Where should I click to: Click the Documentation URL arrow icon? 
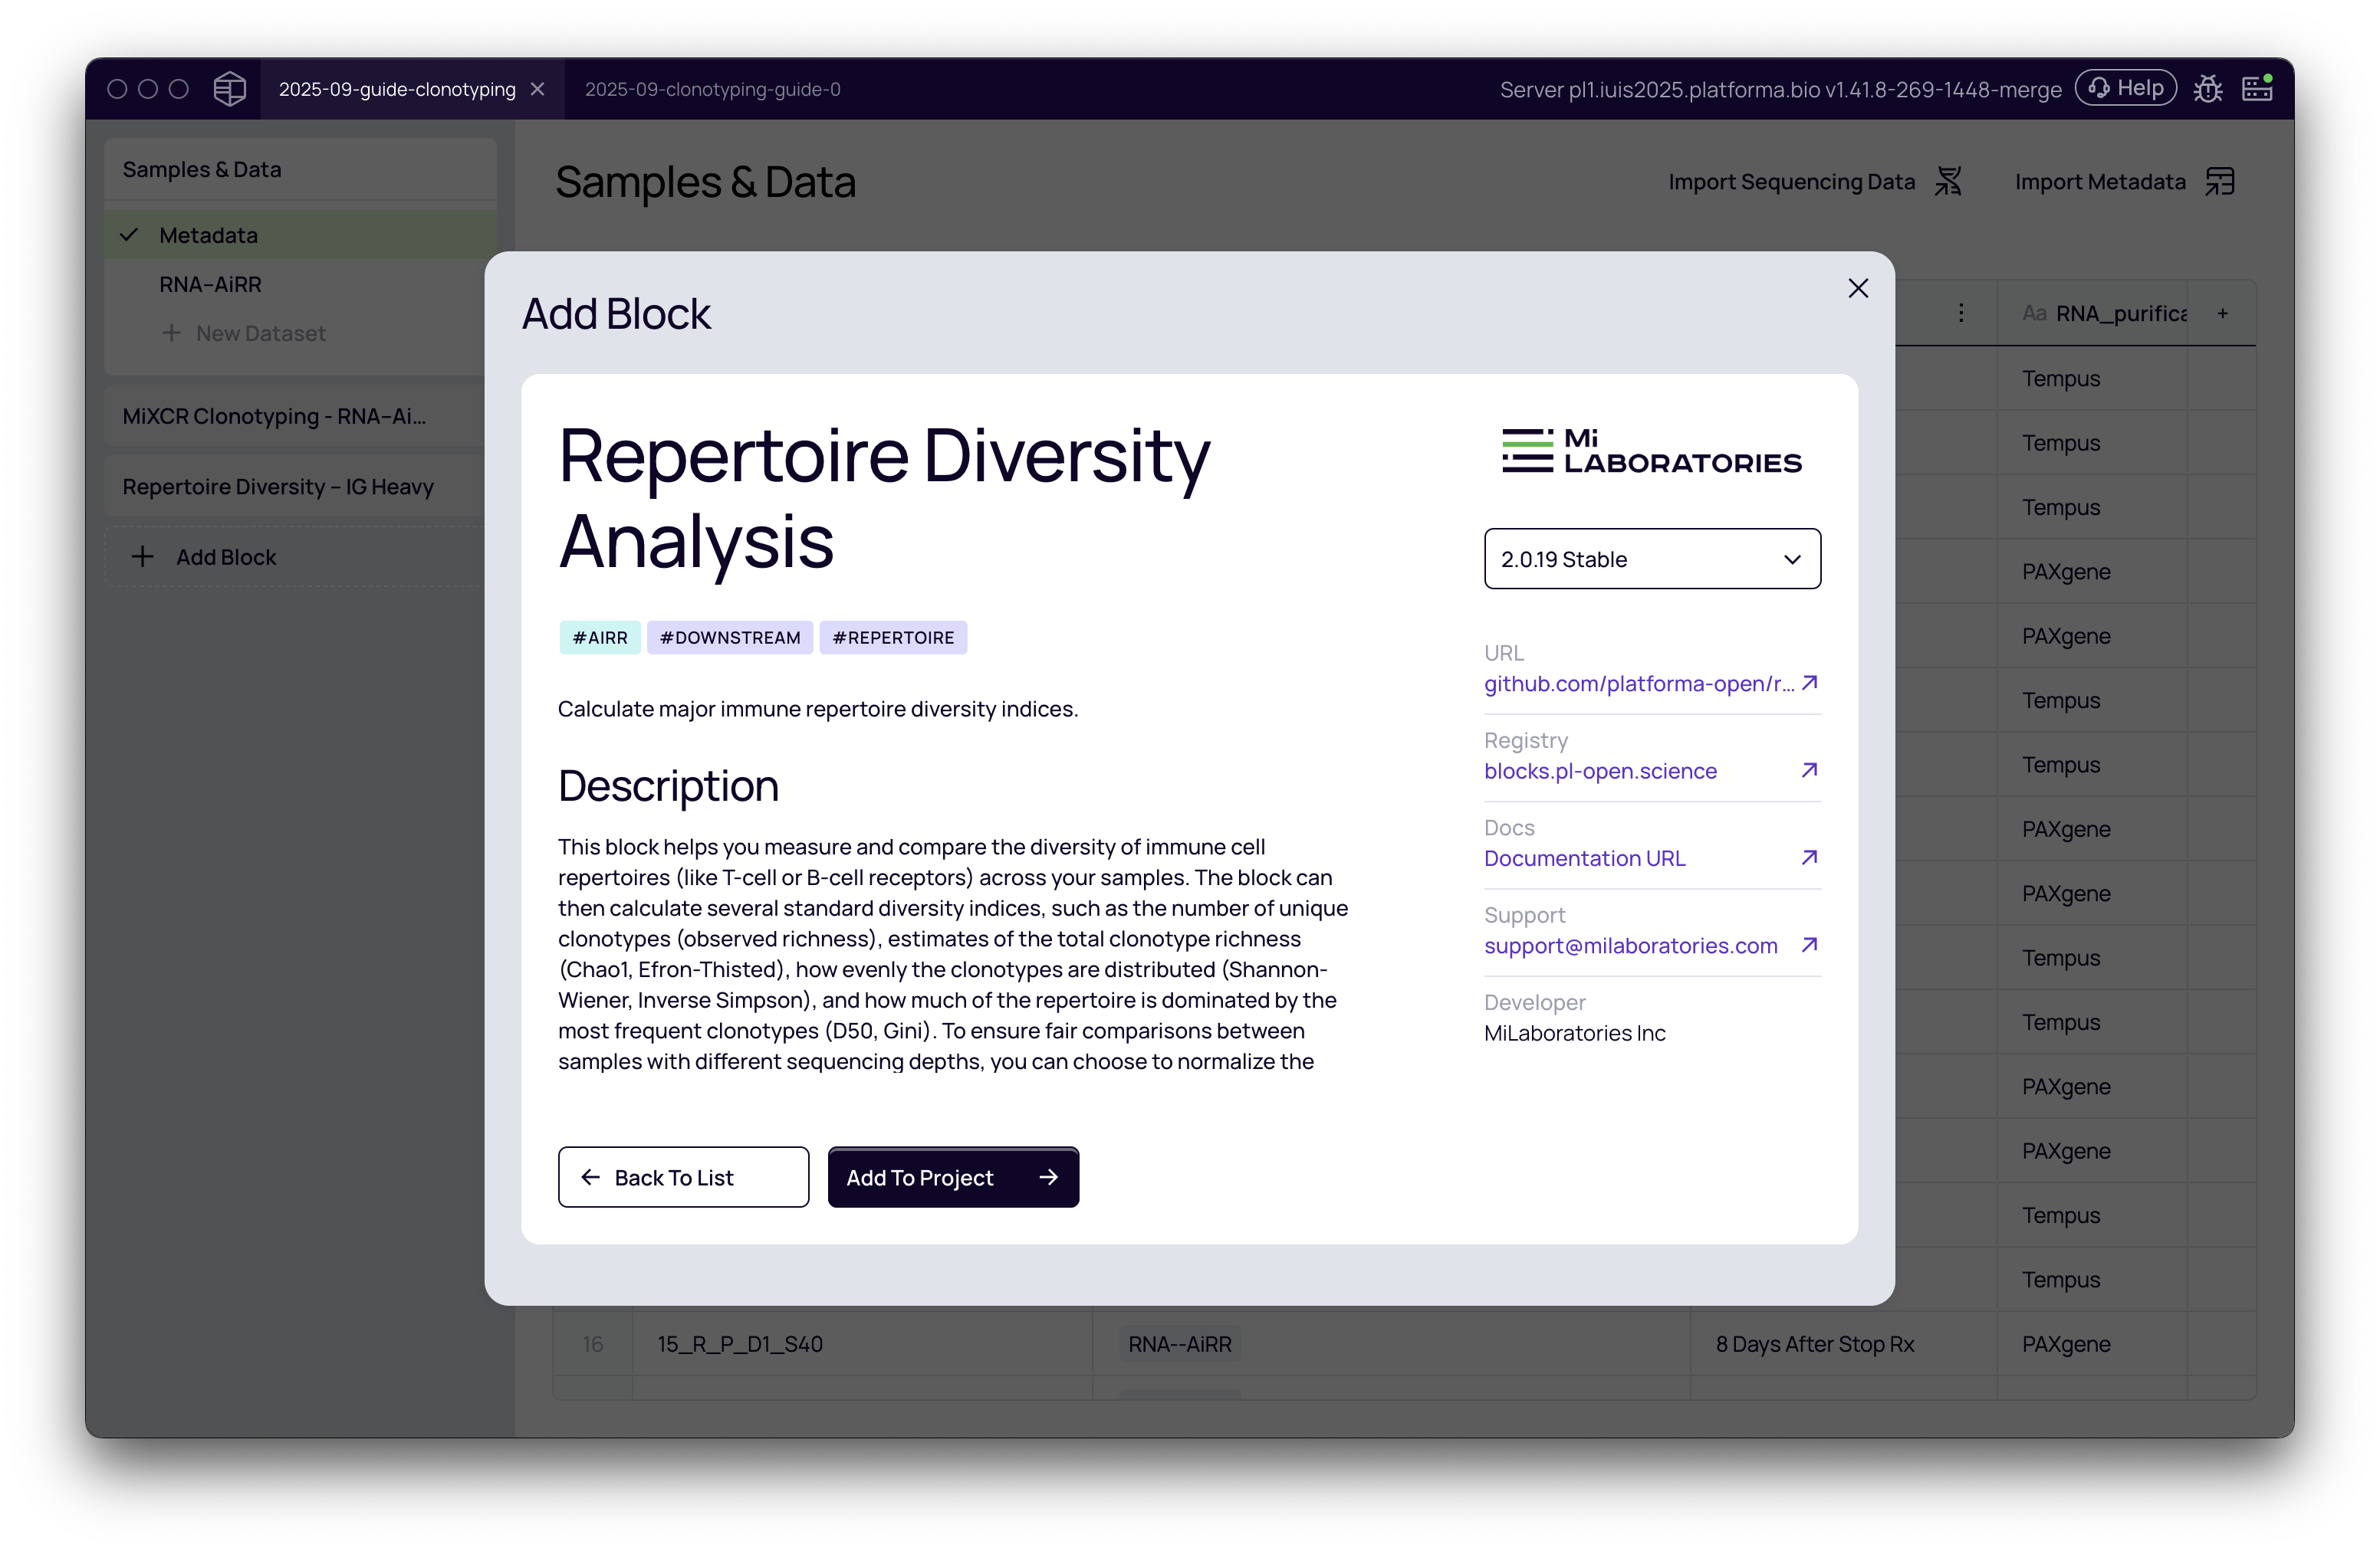click(x=1809, y=857)
